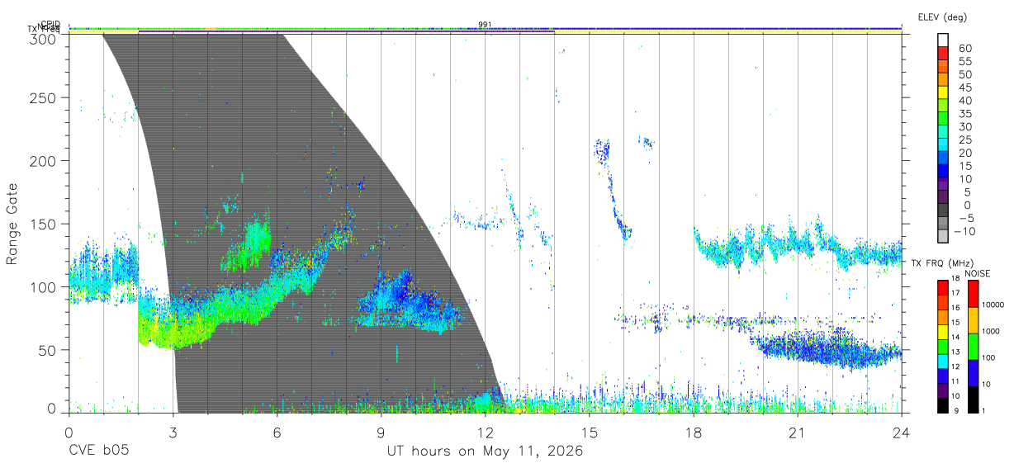Click the '200' range gate tick label

pos(43,161)
